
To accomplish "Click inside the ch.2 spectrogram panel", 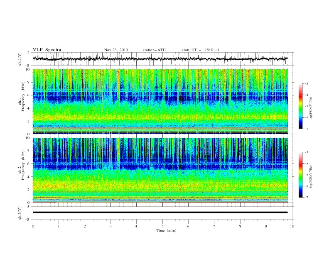I will click(160, 170).
